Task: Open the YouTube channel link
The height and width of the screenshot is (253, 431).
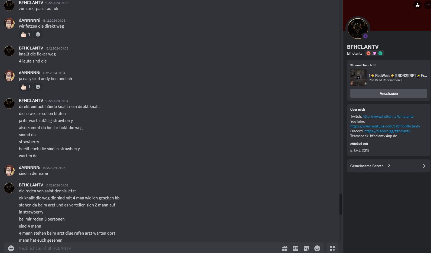Action: click(x=385, y=126)
